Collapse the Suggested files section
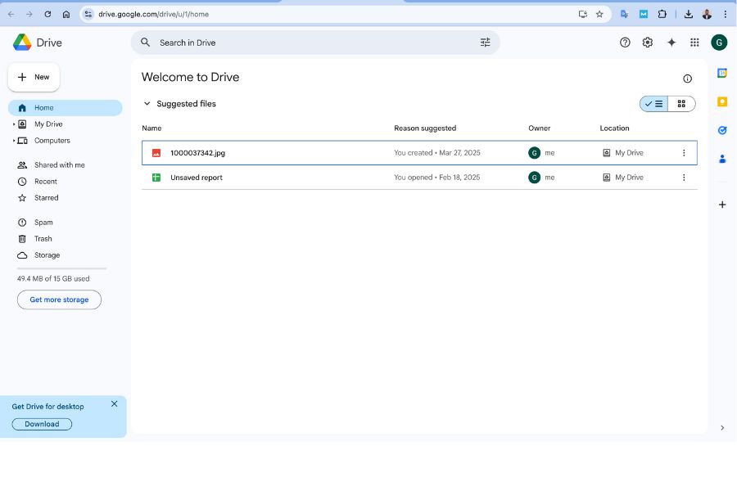The height and width of the screenshot is (491, 737). [x=147, y=103]
